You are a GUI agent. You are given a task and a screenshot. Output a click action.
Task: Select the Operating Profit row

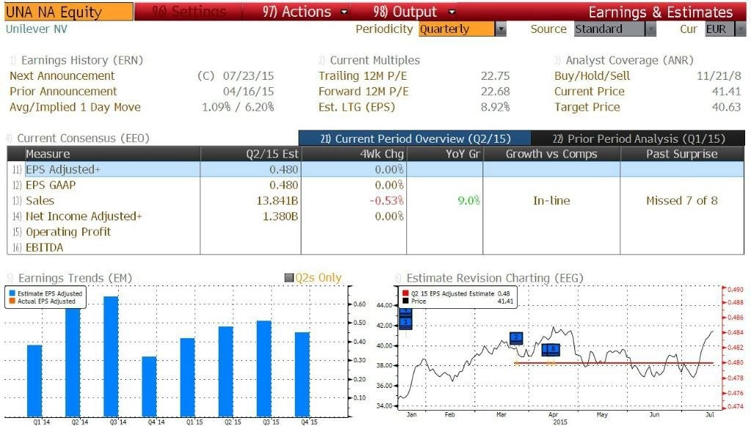[x=375, y=232]
